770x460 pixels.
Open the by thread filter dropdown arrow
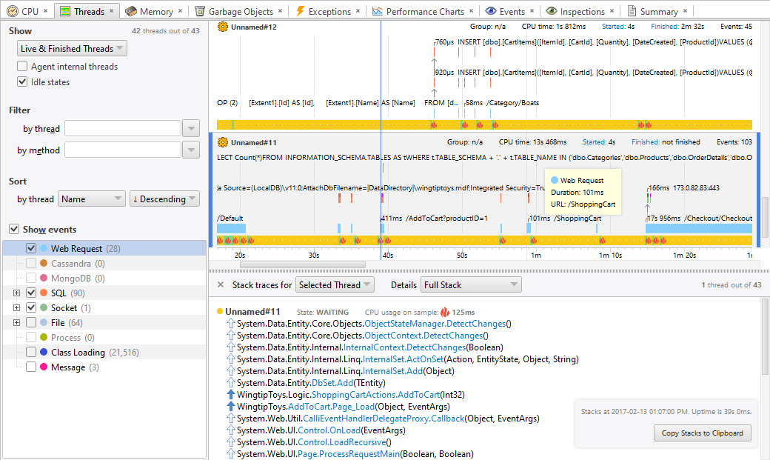pos(191,128)
